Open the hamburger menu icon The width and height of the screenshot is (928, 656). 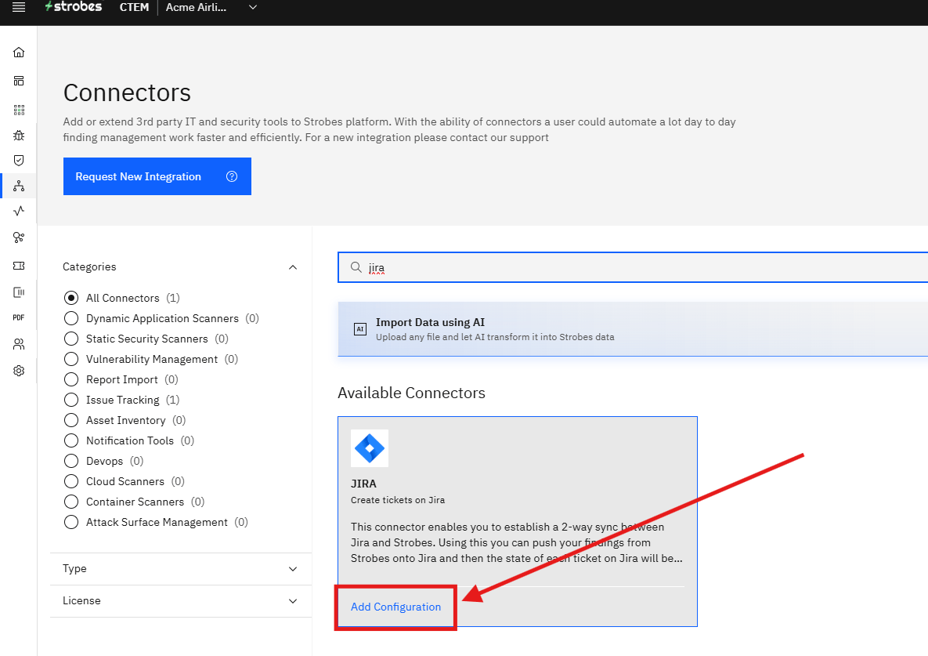pyautogui.click(x=19, y=8)
